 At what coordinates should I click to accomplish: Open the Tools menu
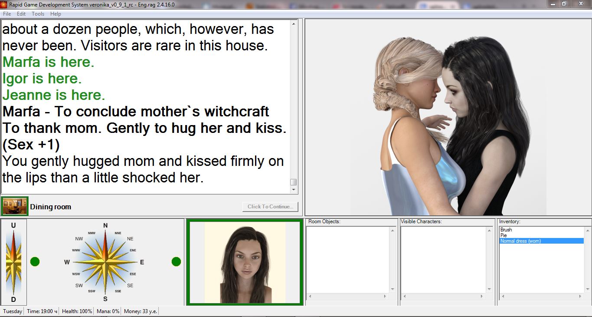click(x=38, y=14)
